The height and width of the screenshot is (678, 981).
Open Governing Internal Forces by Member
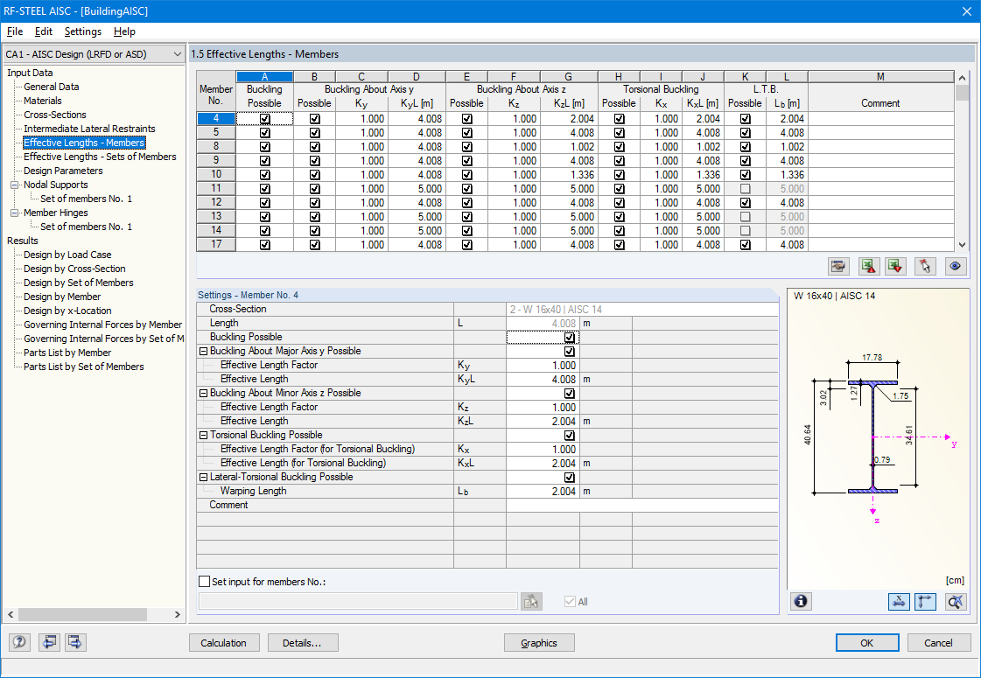pyautogui.click(x=102, y=325)
